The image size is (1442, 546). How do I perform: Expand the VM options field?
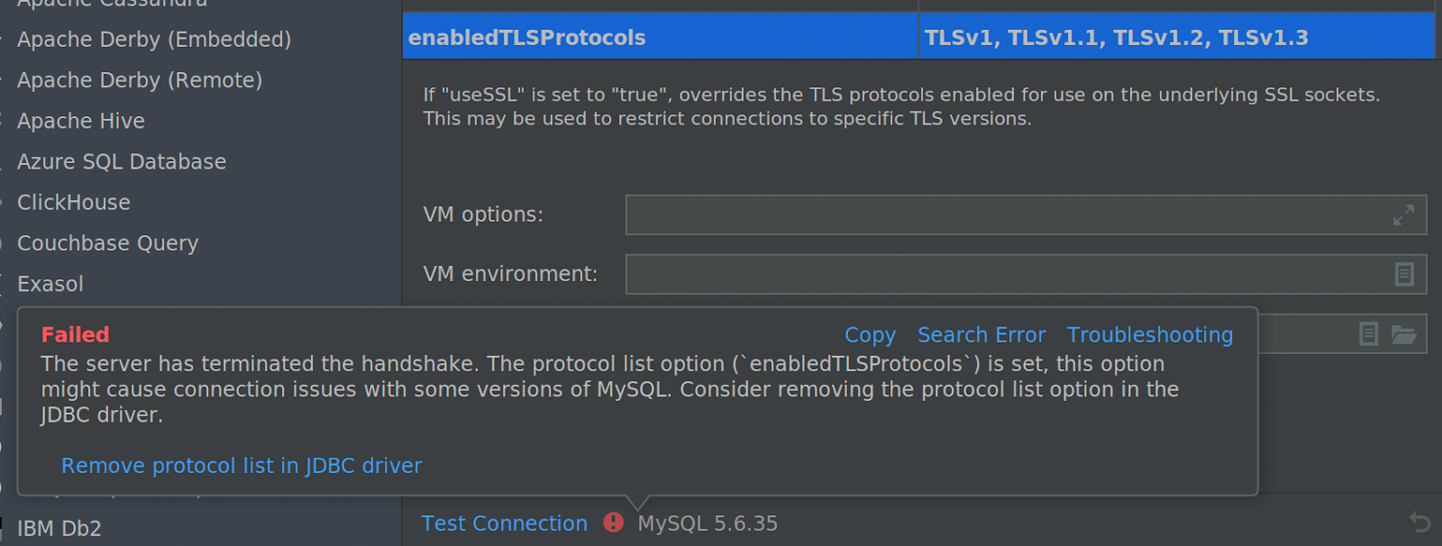click(x=1402, y=215)
